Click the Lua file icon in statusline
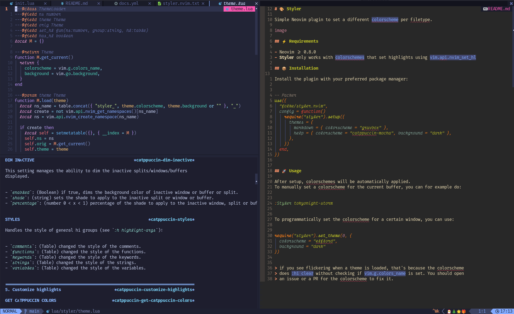This screenshot has height=314, width=514. click(x=48, y=311)
